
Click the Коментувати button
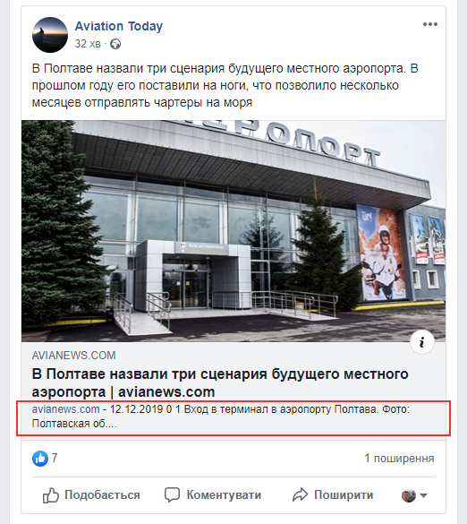(x=213, y=495)
